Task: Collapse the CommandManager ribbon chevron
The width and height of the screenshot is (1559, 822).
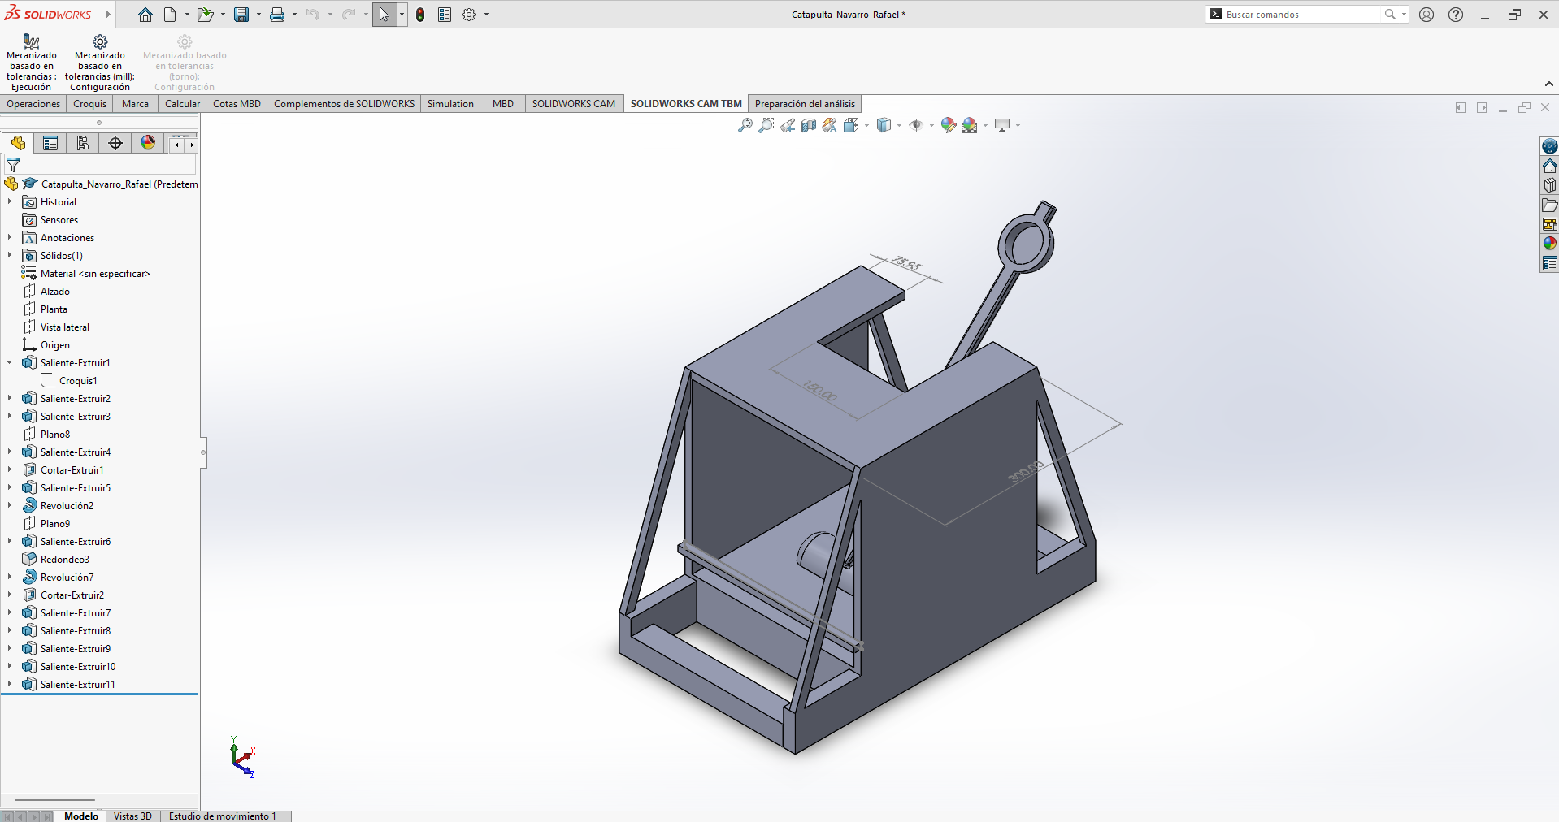Action: click(1548, 84)
